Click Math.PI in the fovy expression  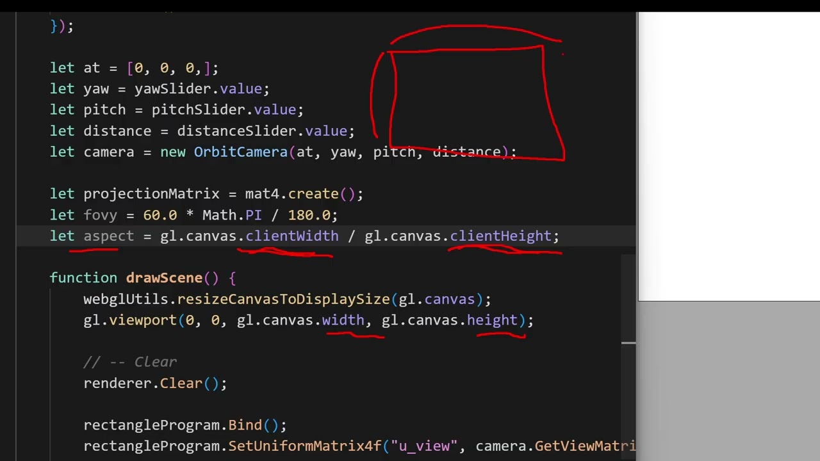[232, 215]
